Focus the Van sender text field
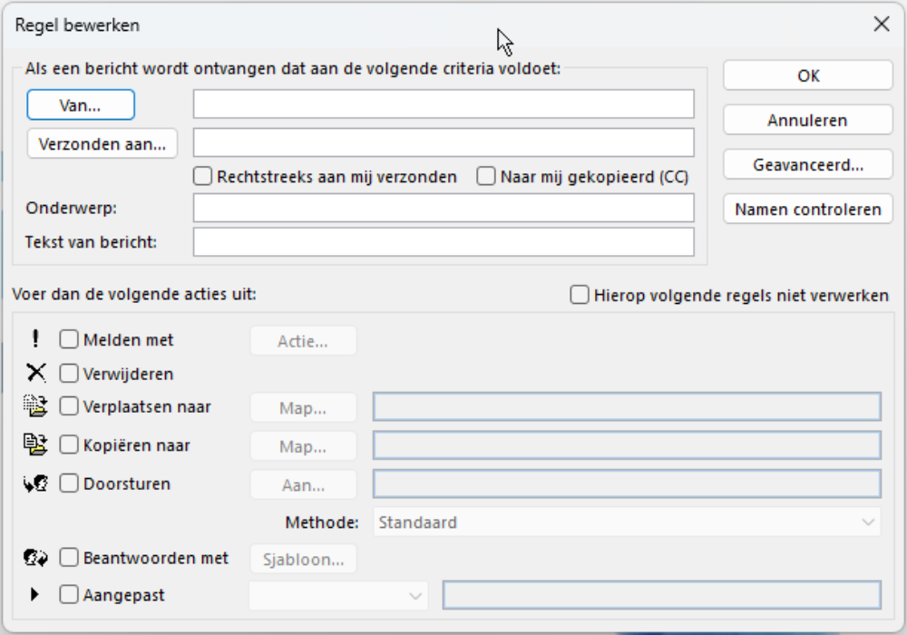 [444, 104]
